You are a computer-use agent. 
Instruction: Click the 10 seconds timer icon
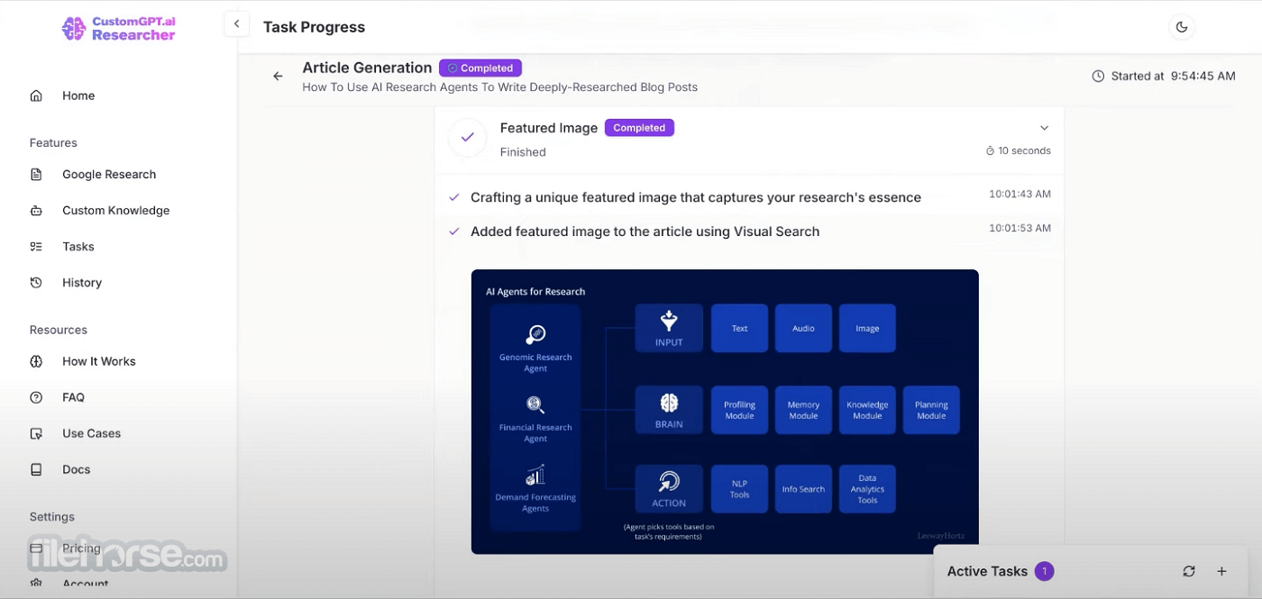[990, 151]
